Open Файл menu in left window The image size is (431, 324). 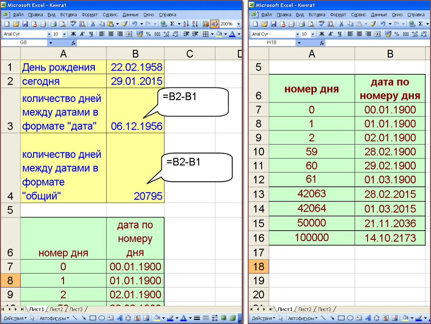coord(18,15)
